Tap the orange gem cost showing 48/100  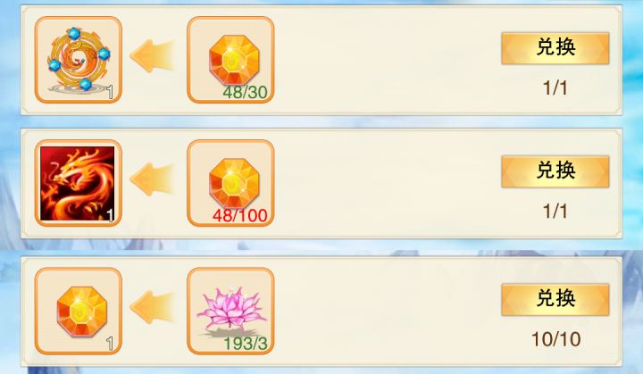pos(230,183)
